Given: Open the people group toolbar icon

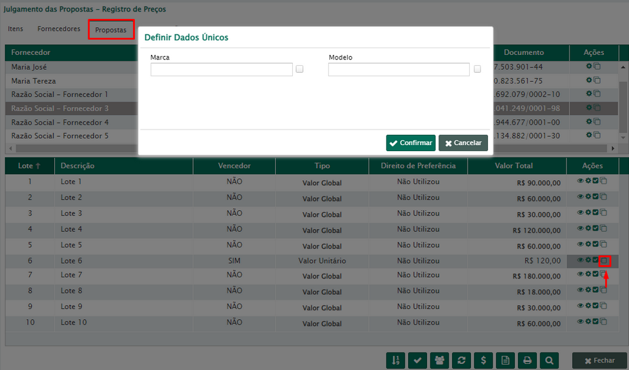Looking at the screenshot, I should (x=439, y=361).
